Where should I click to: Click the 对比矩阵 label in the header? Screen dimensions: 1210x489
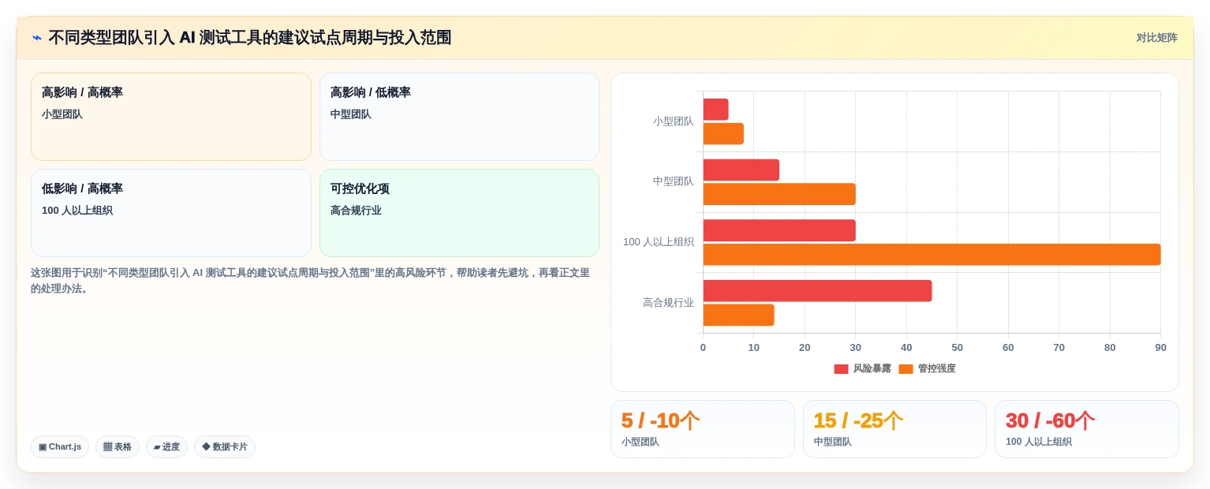[1156, 38]
